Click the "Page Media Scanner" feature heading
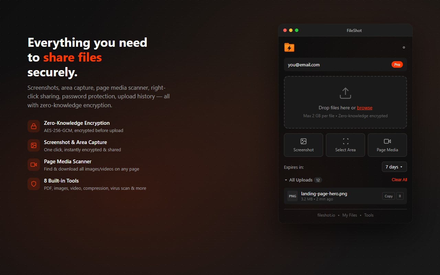This screenshot has width=440, height=275. tap(68, 162)
